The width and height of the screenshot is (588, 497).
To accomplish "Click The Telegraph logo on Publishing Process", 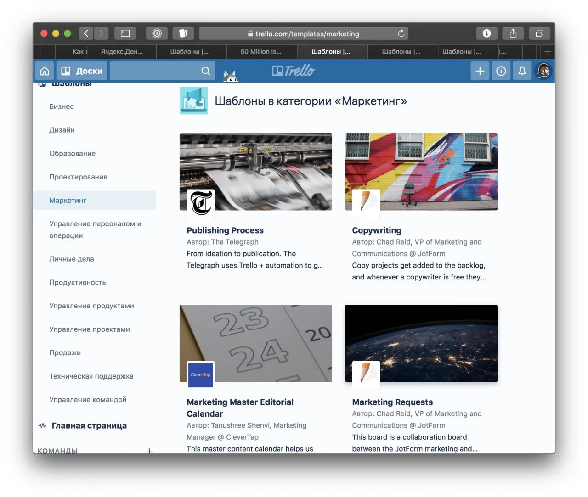I will coord(201,203).
